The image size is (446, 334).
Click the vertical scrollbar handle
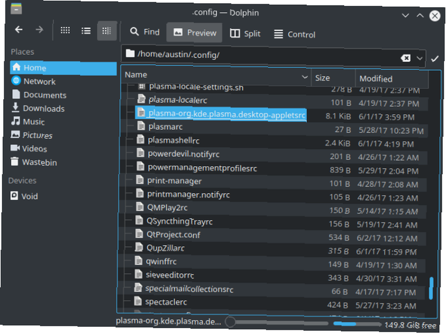coord(431,288)
